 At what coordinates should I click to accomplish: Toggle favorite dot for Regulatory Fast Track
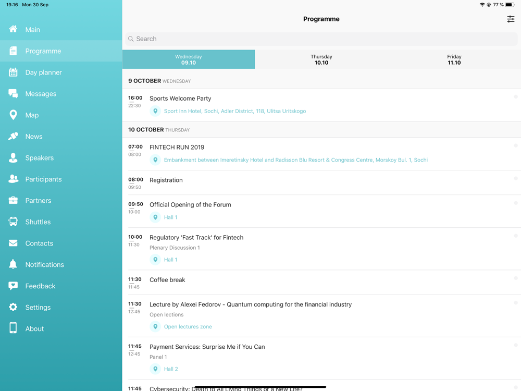pos(516,236)
